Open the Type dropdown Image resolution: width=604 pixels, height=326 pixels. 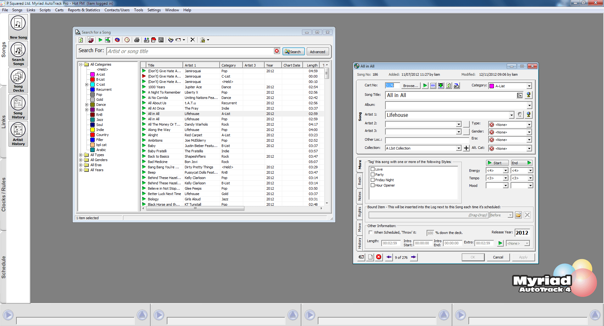(x=529, y=125)
